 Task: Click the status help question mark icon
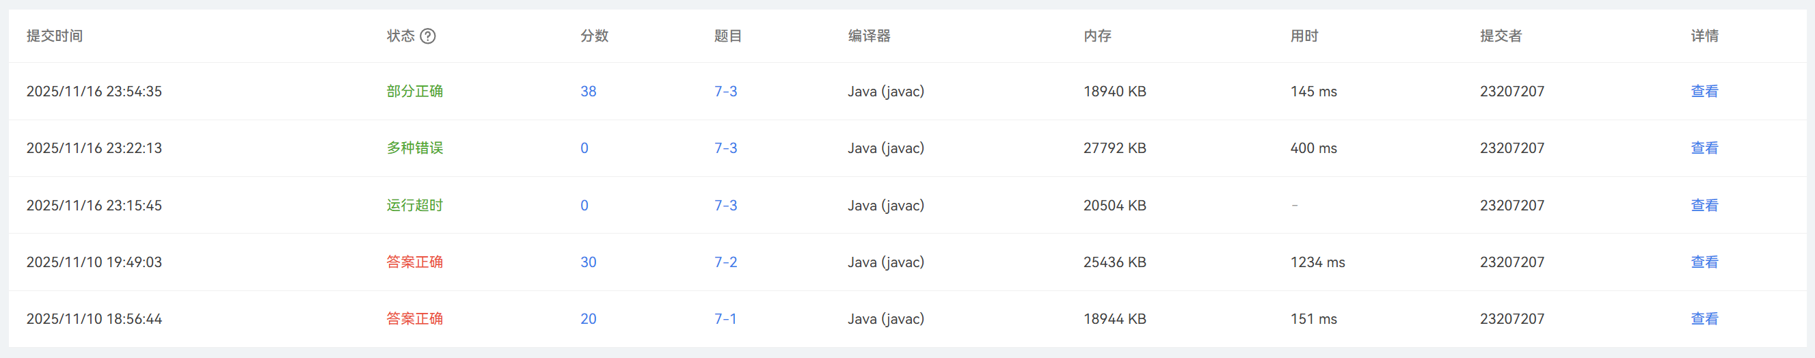pyautogui.click(x=428, y=36)
